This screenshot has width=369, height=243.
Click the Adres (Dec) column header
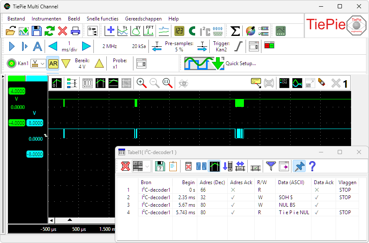212,182
